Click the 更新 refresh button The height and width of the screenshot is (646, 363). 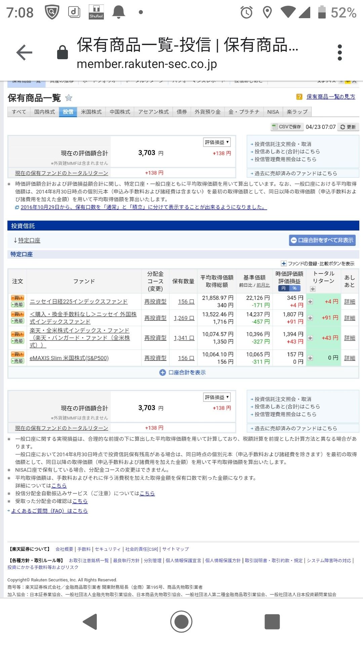point(348,127)
